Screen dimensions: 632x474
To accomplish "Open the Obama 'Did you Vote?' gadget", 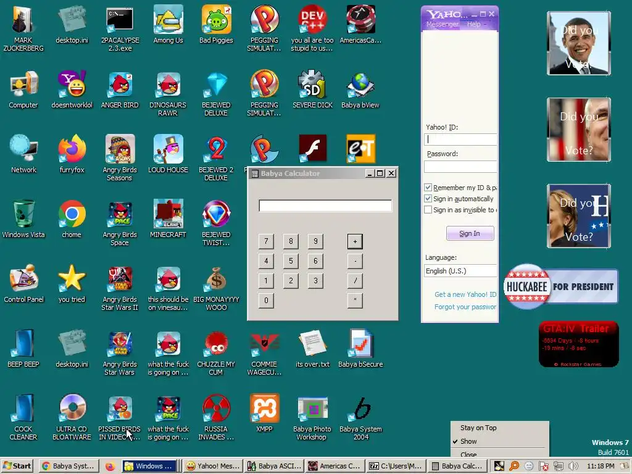I will (x=579, y=44).
